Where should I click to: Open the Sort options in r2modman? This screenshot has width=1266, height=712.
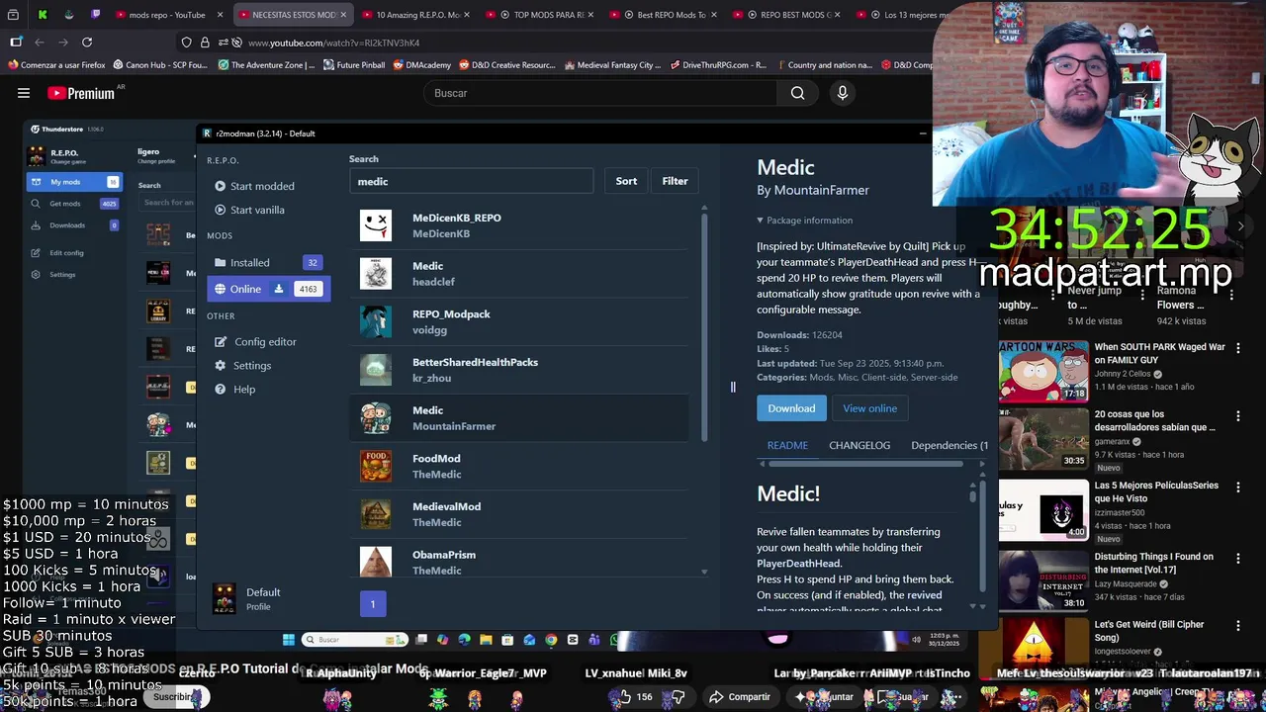626,181
